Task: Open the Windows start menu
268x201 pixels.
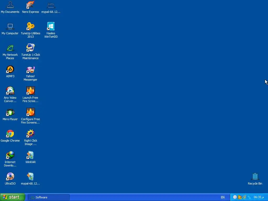Action: click(x=13, y=197)
